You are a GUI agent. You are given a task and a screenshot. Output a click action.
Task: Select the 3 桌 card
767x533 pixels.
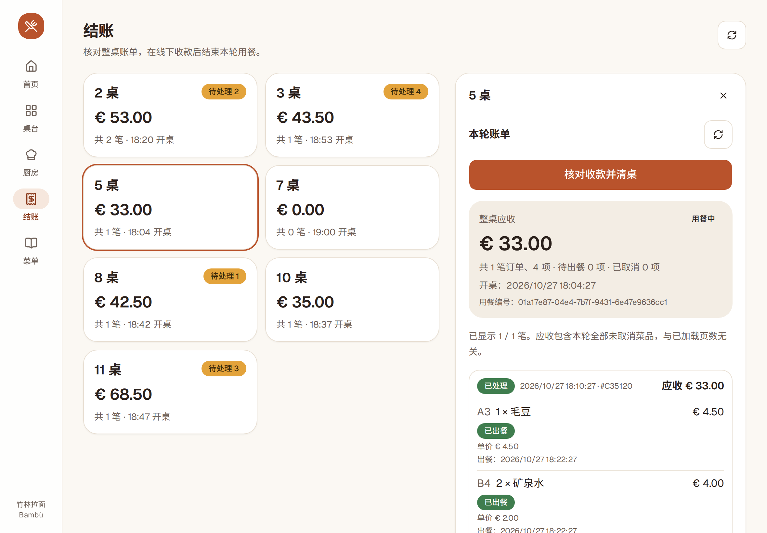tap(352, 115)
